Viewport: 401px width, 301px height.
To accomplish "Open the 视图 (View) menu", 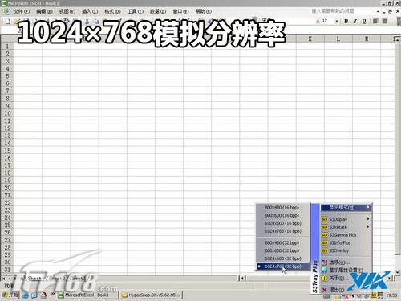I will coord(67,11).
